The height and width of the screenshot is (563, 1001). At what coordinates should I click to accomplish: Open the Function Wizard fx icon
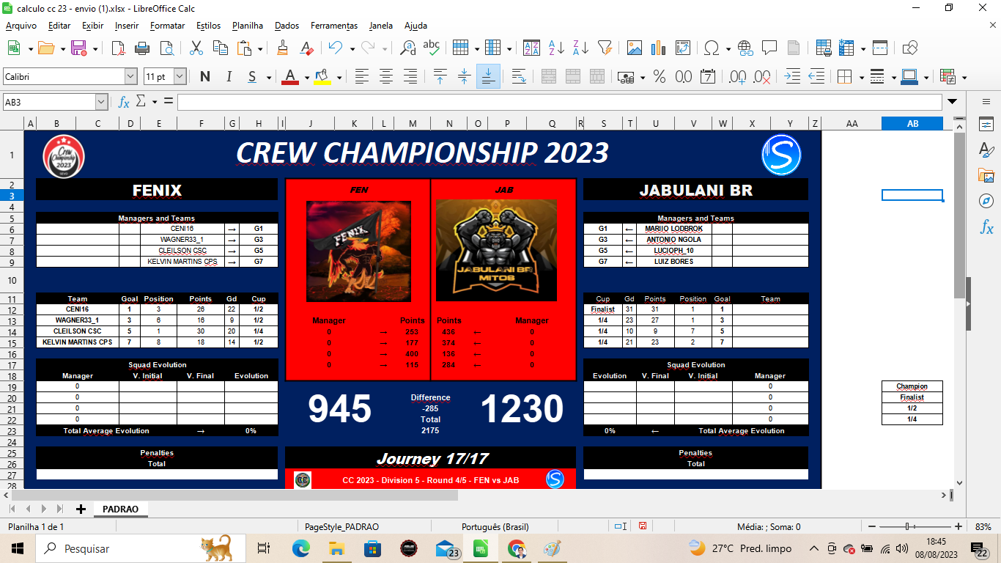(x=124, y=102)
